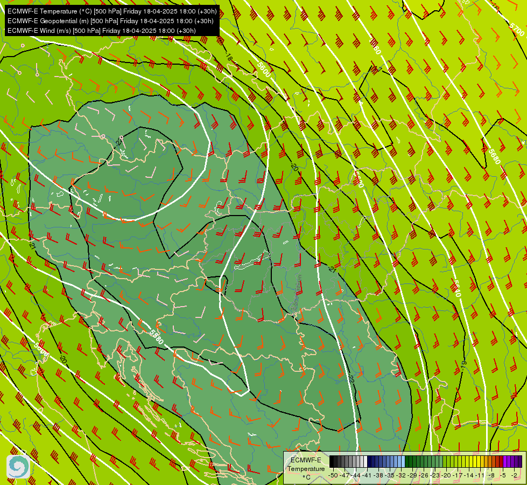Click the -26 value under color scale

(x=424, y=475)
